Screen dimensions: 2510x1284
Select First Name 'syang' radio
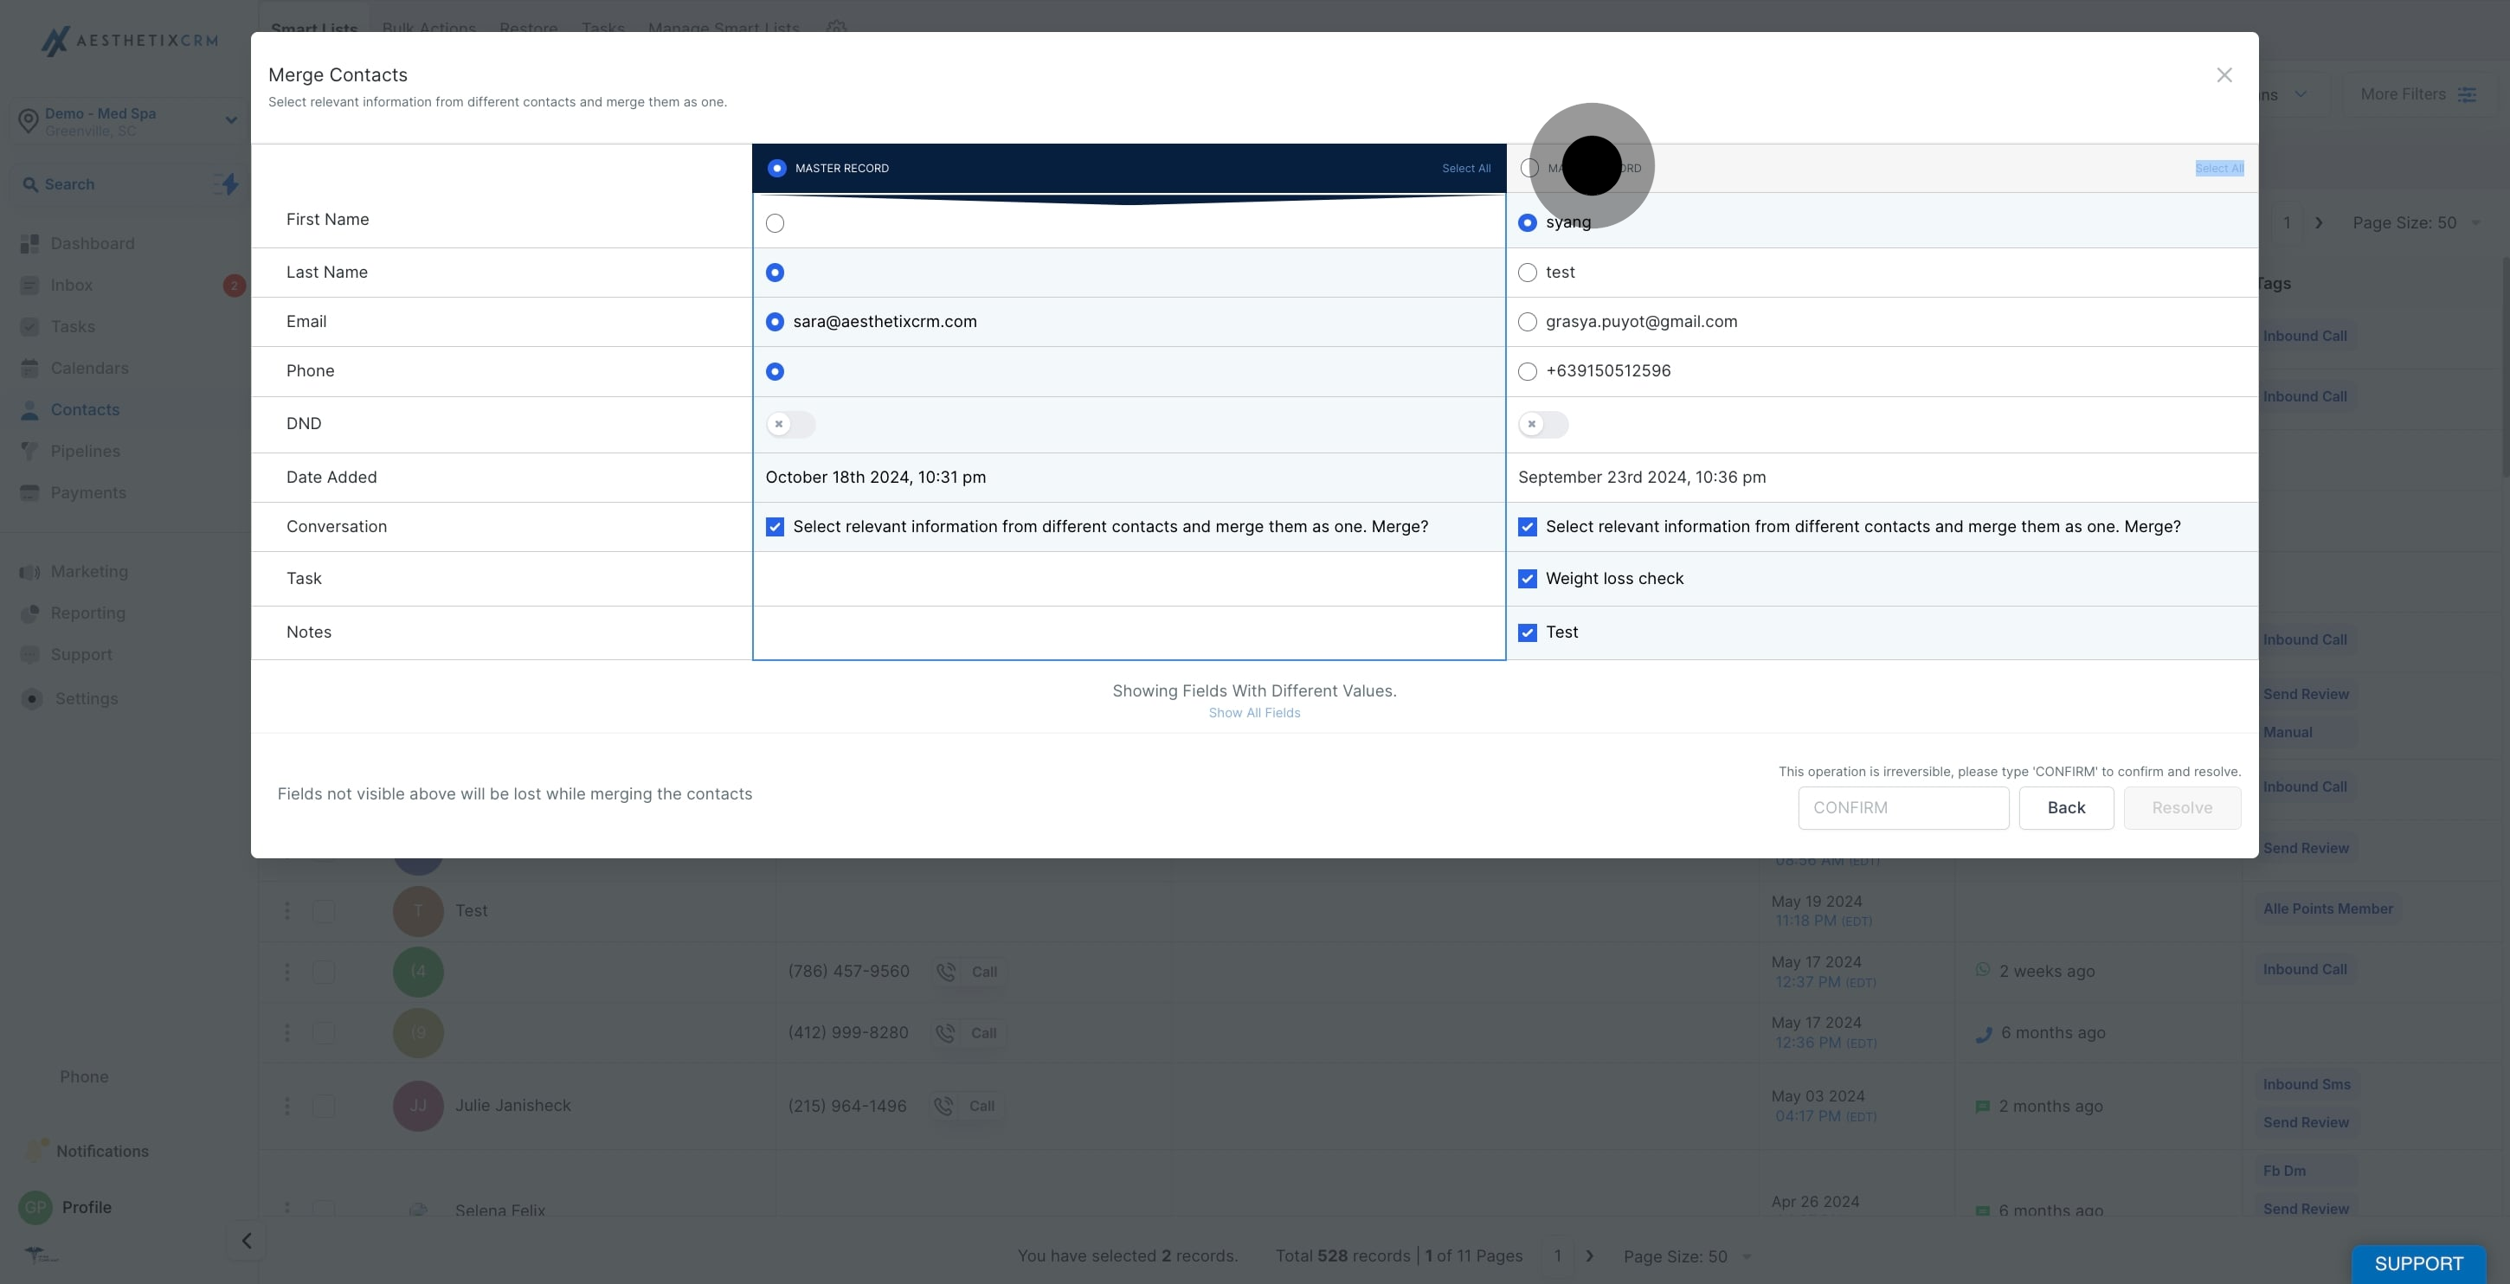coord(1527,223)
